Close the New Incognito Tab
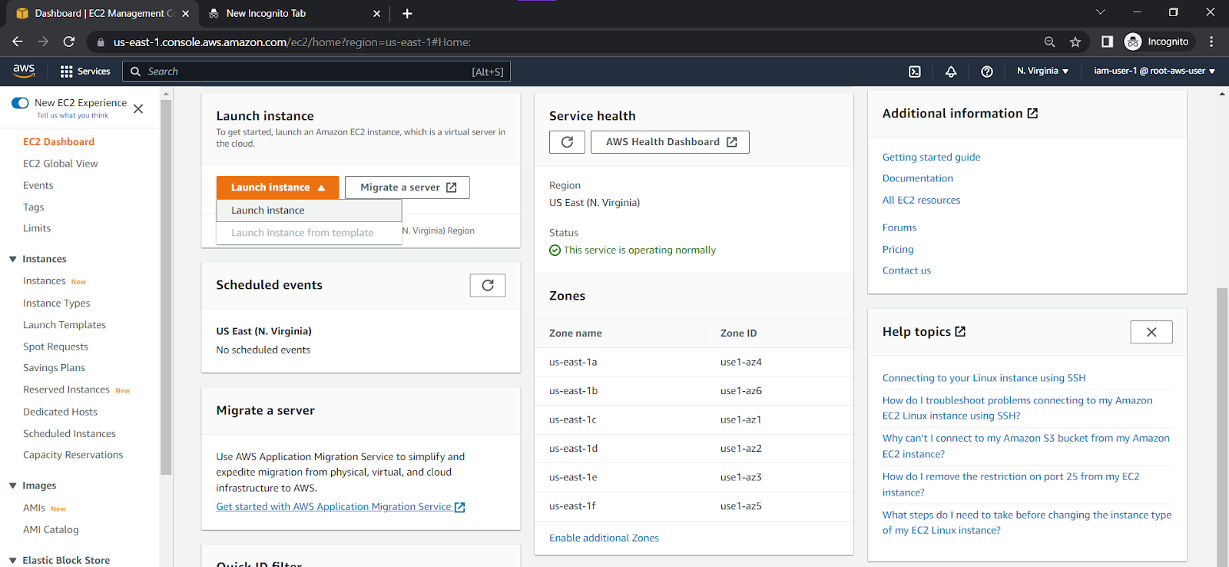Image resolution: width=1229 pixels, height=567 pixels. (x=376, y=13)
